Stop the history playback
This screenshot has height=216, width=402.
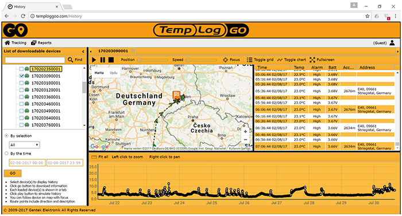tap(111, 60)
